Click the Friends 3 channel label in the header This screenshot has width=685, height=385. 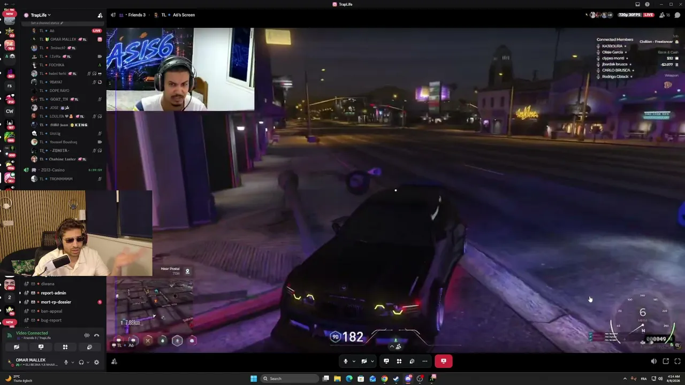(x=136, y=15)
